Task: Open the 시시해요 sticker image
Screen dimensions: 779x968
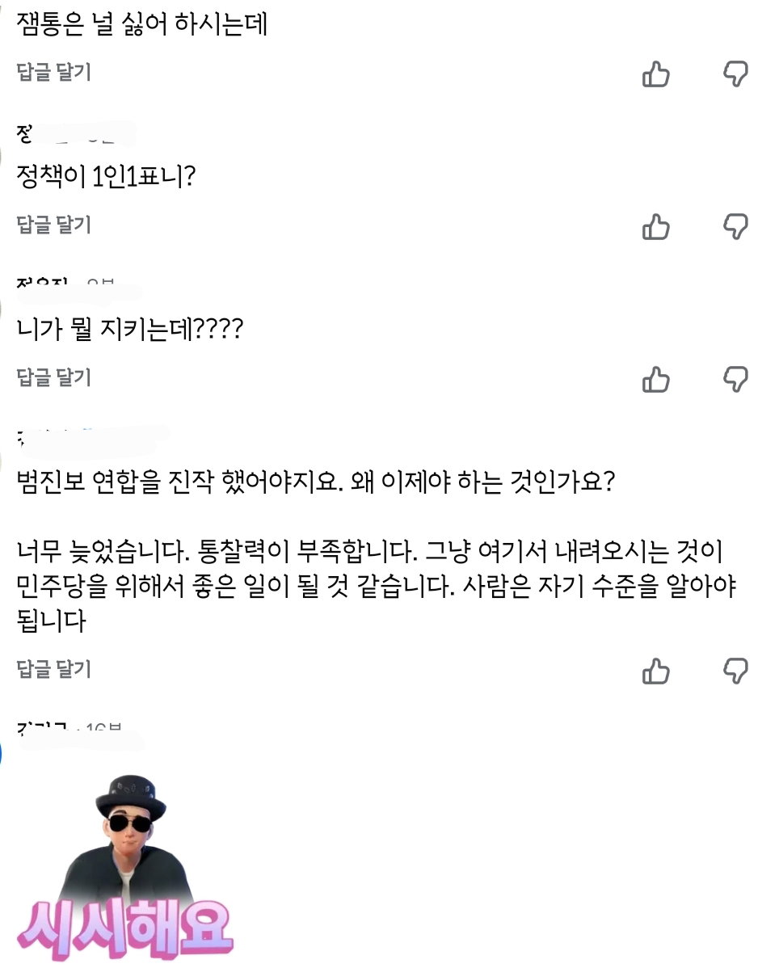Action: [125, 867]
